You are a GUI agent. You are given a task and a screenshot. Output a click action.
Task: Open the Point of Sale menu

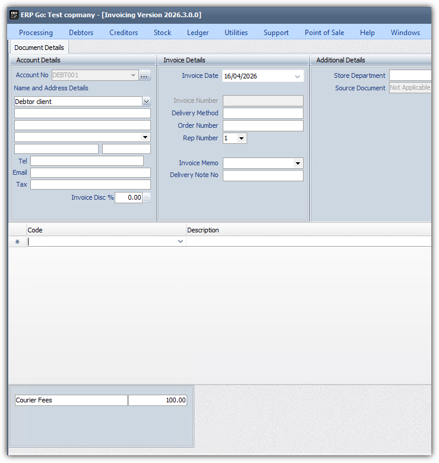tap(324, 33)
